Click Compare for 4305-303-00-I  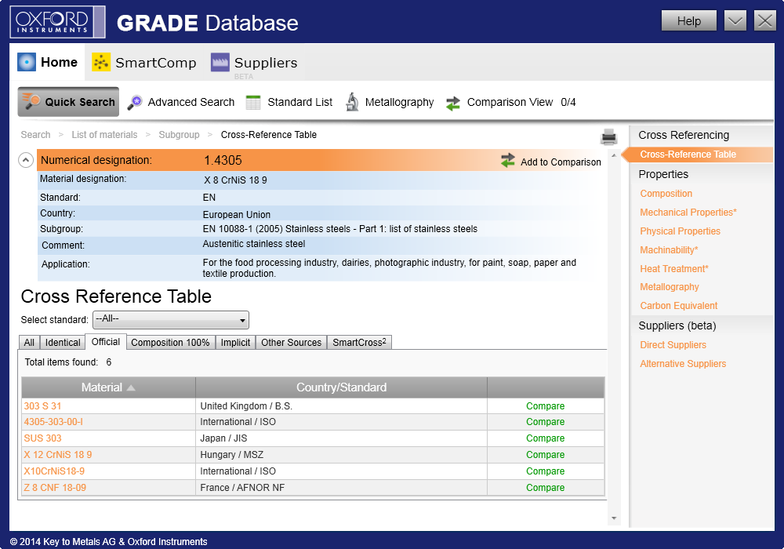point(545,421)
